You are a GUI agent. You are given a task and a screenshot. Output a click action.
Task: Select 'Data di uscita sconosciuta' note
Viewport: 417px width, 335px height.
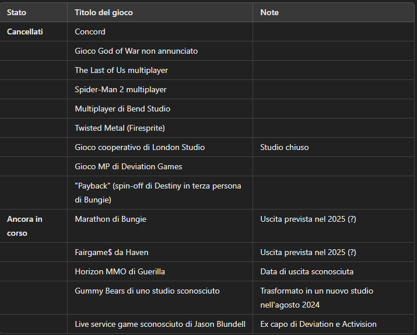307,271
